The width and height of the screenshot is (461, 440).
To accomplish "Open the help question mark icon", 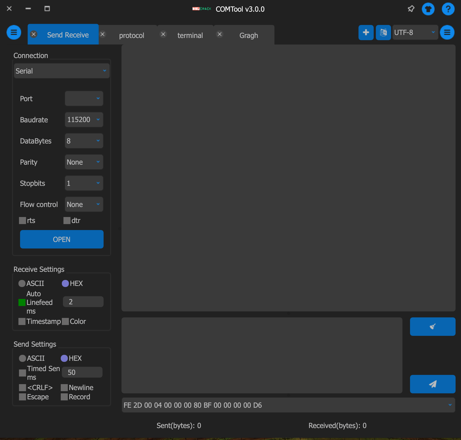I will (x=448, y=9).
